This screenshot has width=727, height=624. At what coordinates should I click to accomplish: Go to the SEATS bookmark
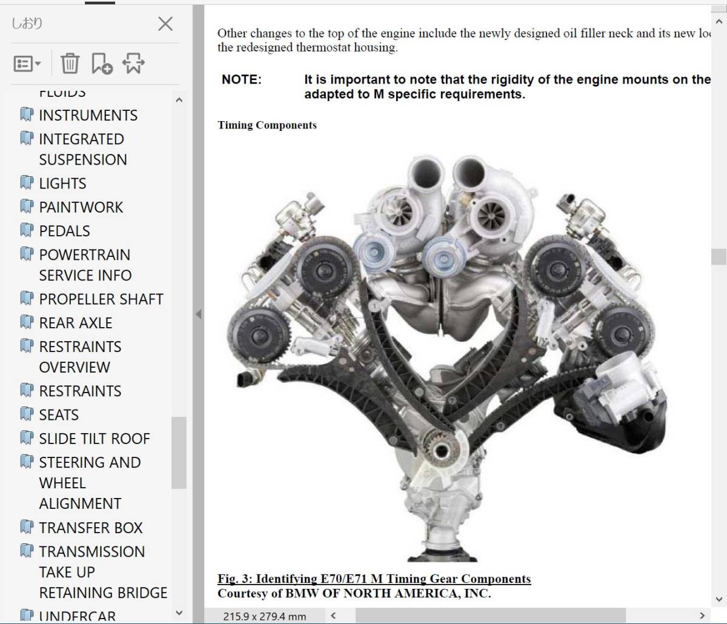[x=59, y=415]
